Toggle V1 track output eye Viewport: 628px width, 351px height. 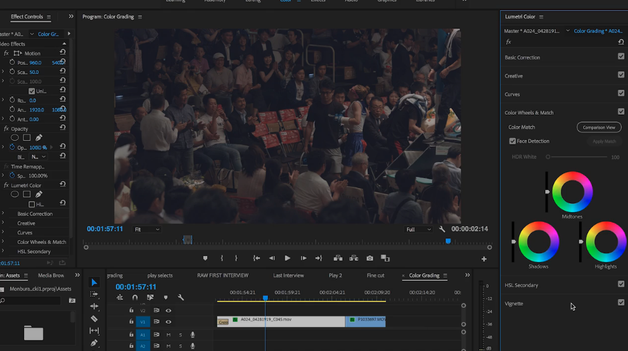[168, 322]
